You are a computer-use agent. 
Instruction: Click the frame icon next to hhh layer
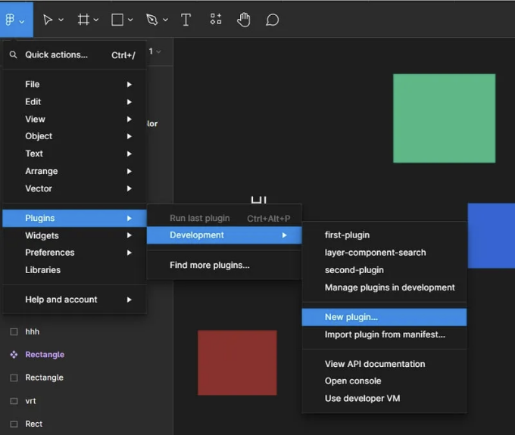[x=14, y=331]
